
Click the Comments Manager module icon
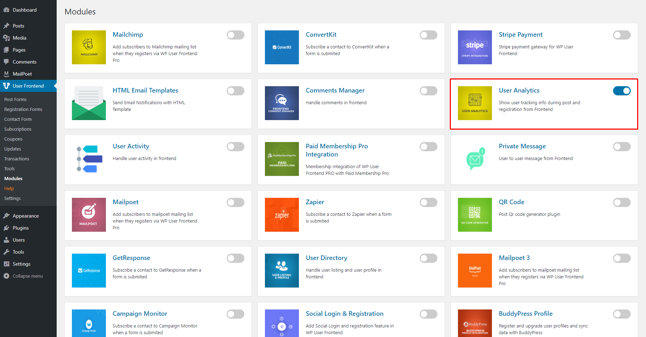[x=282, y=103]
